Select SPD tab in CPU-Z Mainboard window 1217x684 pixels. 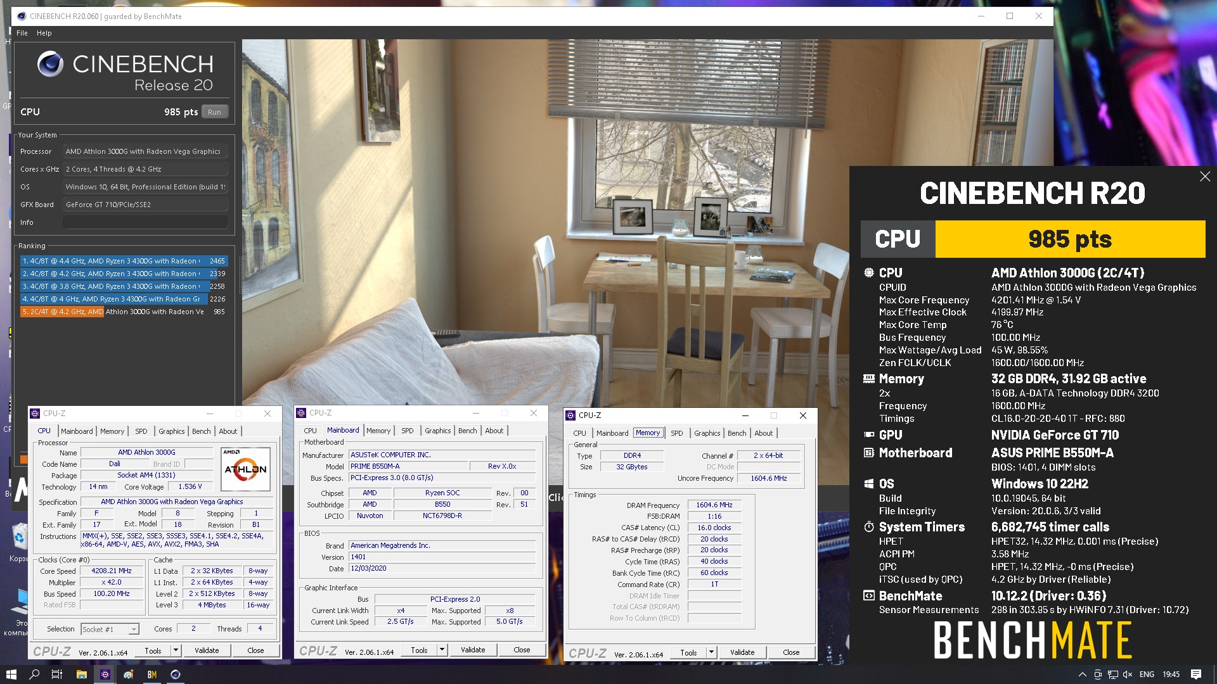tap(408, 431)
